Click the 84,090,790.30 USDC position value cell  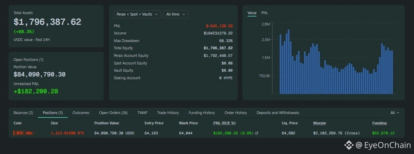114,133
